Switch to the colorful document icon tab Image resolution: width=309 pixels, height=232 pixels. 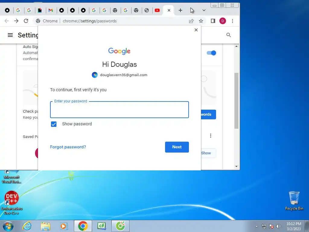click(x=40, y=10)
